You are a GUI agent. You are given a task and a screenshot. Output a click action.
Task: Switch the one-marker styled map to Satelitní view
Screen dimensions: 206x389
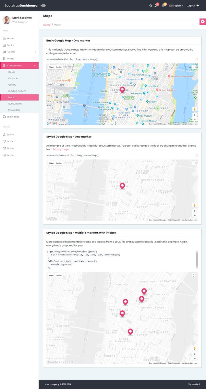pyautogui.click(x=59, y=163)
